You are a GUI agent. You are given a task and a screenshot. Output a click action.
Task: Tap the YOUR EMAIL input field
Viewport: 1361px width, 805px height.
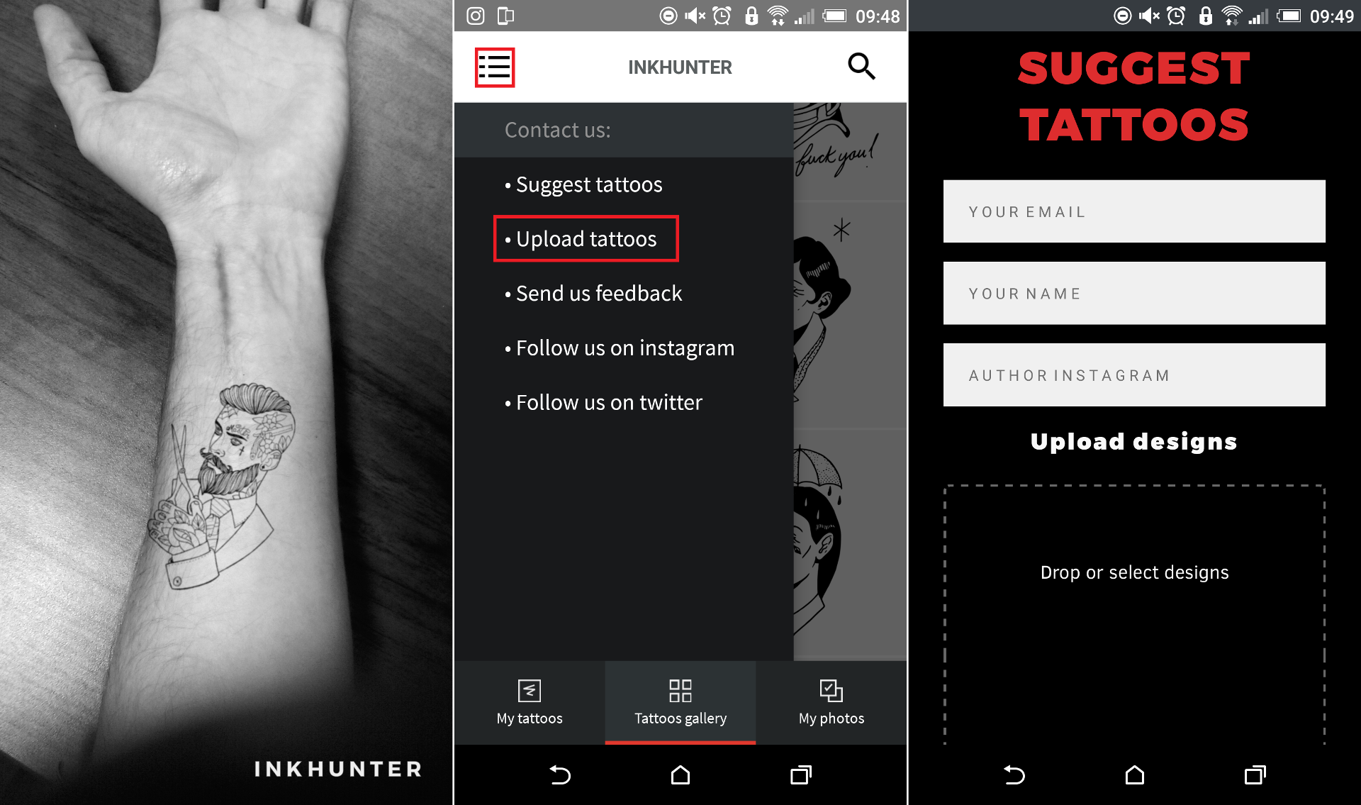click(x=1134, y=211)
